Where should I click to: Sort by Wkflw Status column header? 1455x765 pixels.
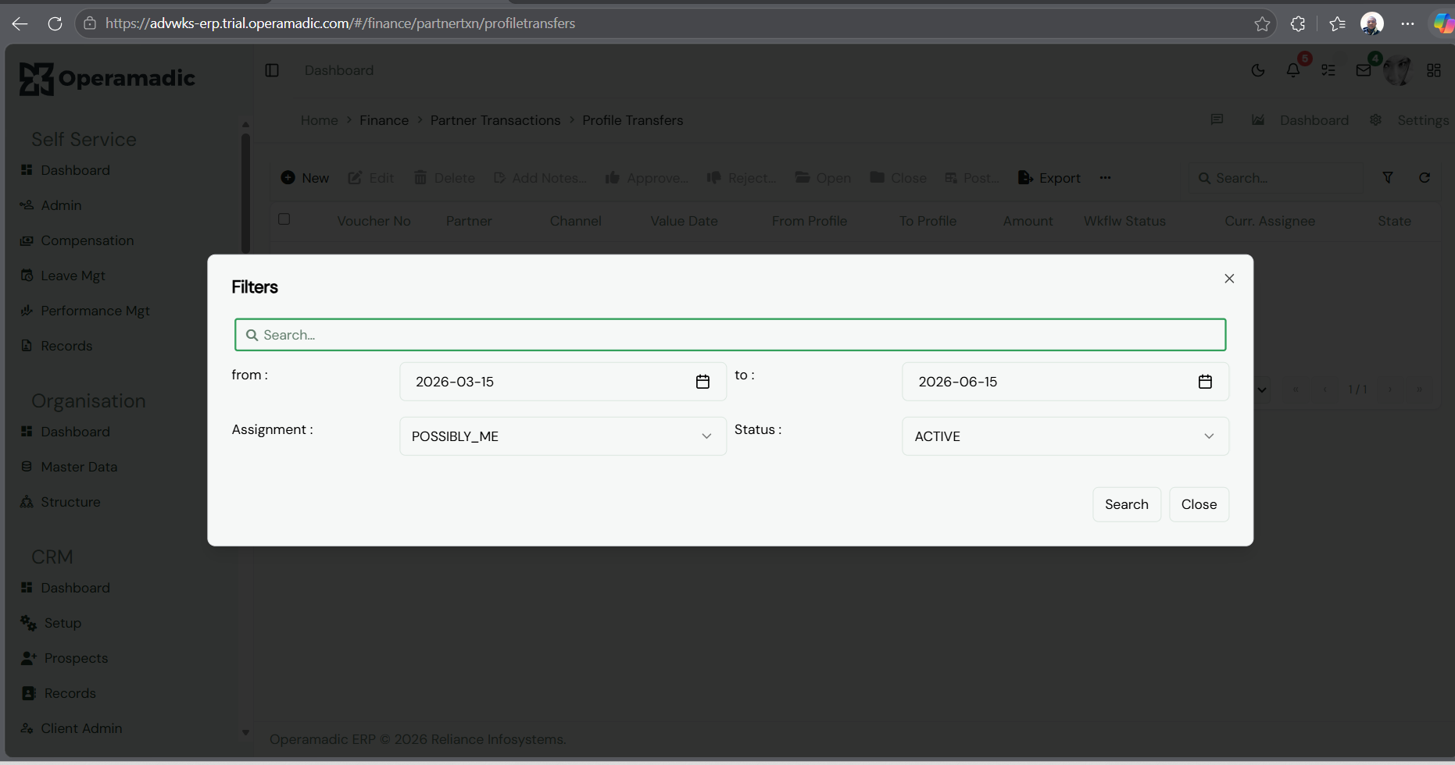pos(1124,221)
